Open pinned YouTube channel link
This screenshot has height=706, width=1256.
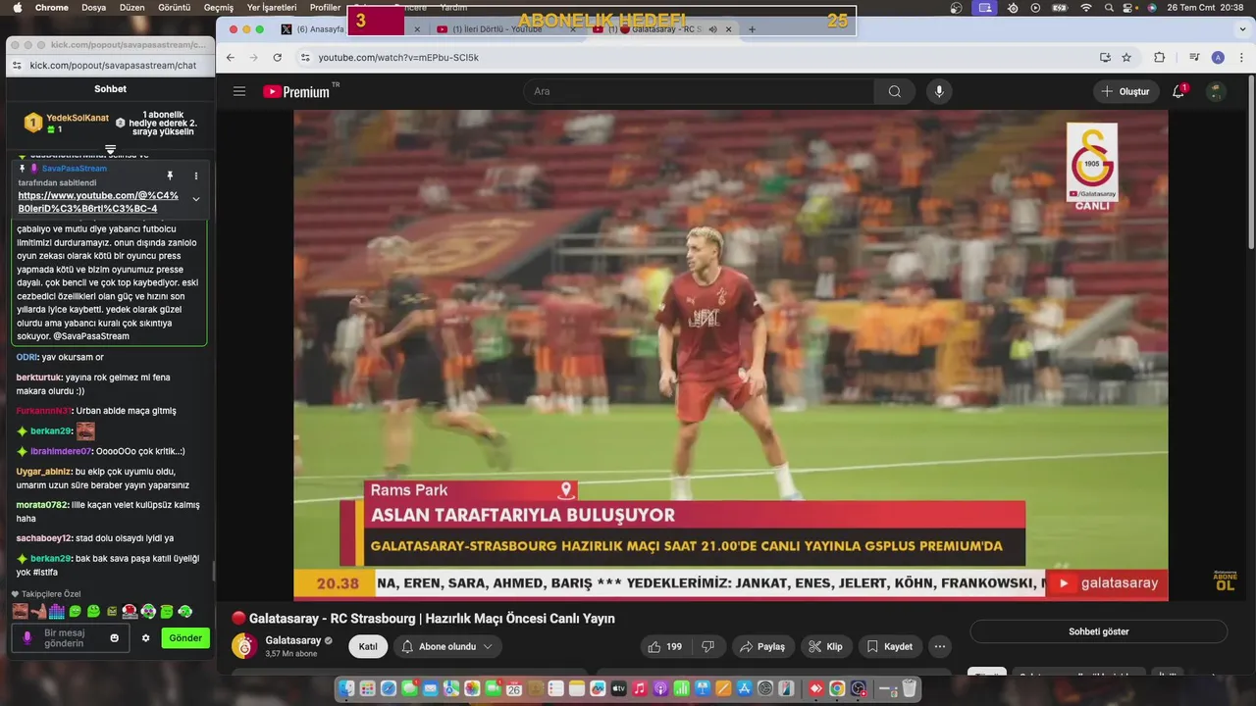click(x=98, y=202)
